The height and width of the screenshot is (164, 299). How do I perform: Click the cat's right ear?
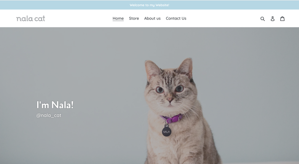(186, 68)
